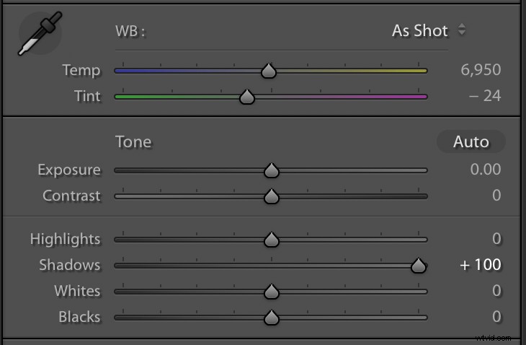Click the Tint value -24
The height and width of the screenshot is (345, 526).
coord(485,96)
